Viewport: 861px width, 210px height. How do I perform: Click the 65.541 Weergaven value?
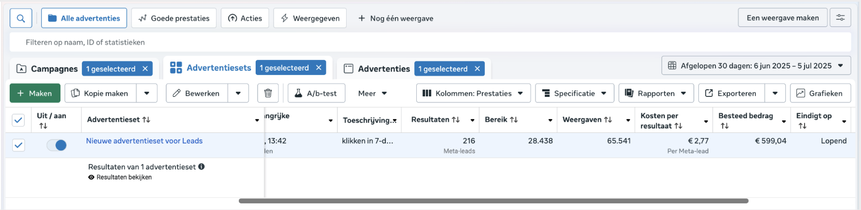click(619, 141)
